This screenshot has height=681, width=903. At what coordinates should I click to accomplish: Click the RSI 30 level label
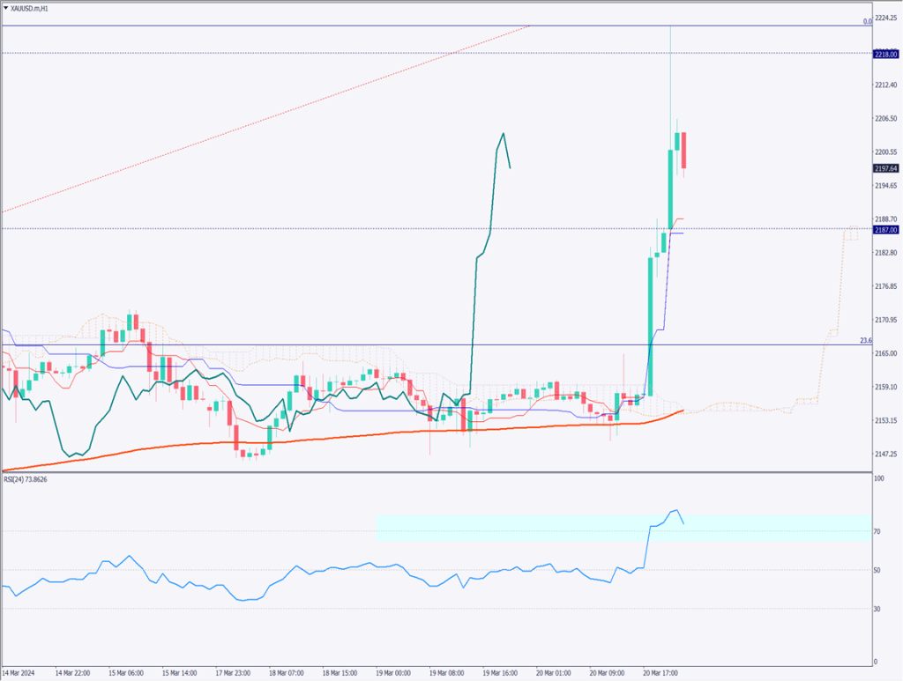[x=877, y=609]
